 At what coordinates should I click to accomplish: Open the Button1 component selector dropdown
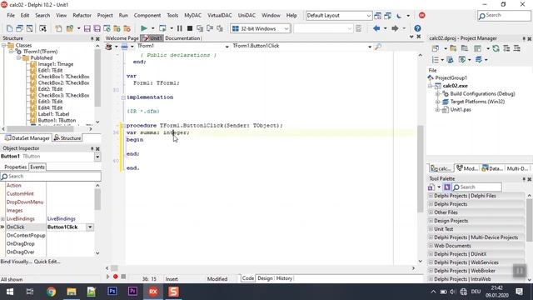click(x=97, y=157)
